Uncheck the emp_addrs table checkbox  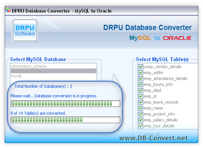coord(141,73)
